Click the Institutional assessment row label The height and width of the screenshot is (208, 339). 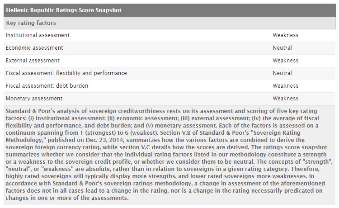38,35
